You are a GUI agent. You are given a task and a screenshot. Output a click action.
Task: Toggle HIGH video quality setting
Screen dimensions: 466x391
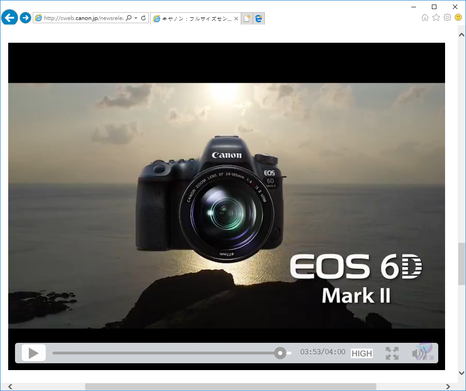pyautogui.click(x=362, y=353)
